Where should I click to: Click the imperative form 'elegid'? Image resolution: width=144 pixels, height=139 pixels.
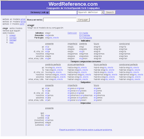[48, 122]
